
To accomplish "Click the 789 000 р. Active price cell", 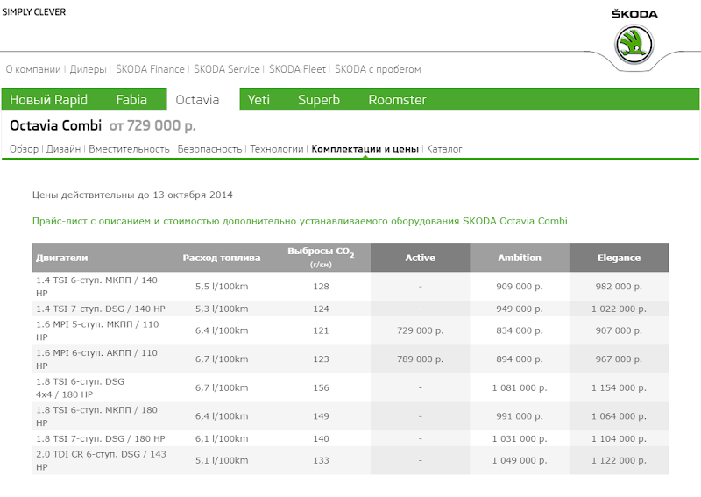I will (421, 359).
